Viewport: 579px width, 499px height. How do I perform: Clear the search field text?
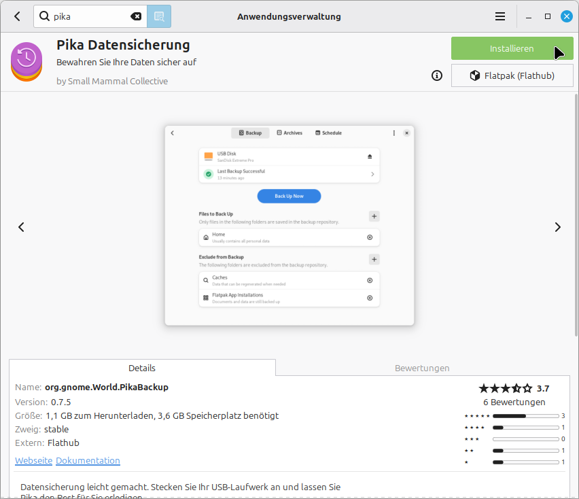(x=136, y=16)
